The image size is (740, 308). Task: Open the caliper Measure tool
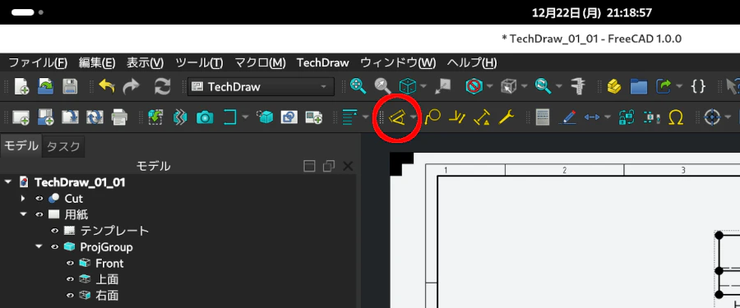tap(577, 86)
